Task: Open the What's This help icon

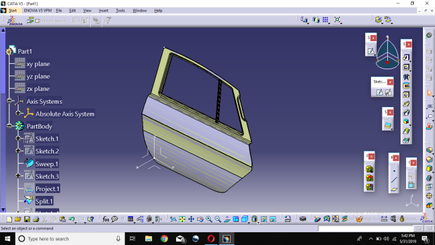Action: tap(91, 219)
